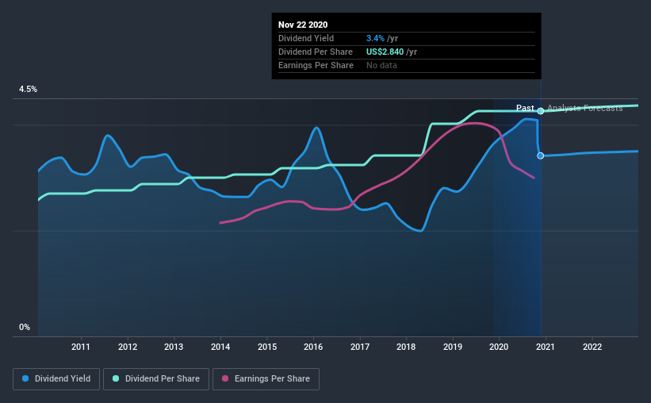Image resolution: width=651 pixels, height=403 pixels.
Task: Click the pink Earnings Per Share legend dot
Action: [x=225, y=378]
